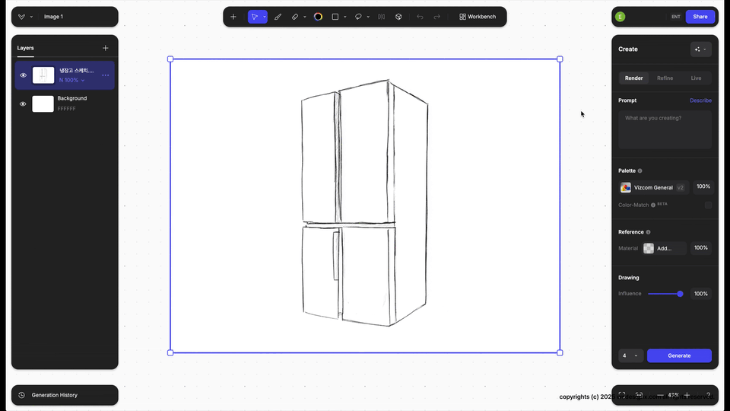Screen dimensions: 730x411
Task: Switch to the Render tab
Action: [633, 78]
